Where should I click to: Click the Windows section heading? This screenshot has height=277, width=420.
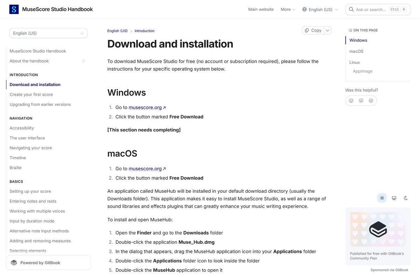(127, 92)
